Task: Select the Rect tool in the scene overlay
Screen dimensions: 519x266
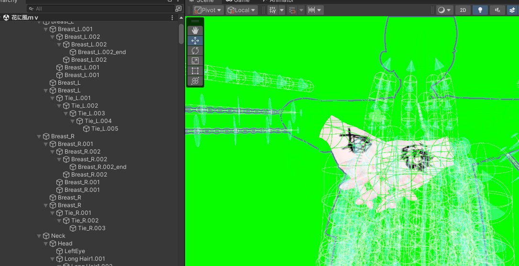Action: [195, 71]
